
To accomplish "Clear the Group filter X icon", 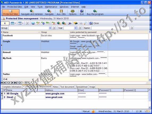I will pyautogui.click(x=54, y=28).
